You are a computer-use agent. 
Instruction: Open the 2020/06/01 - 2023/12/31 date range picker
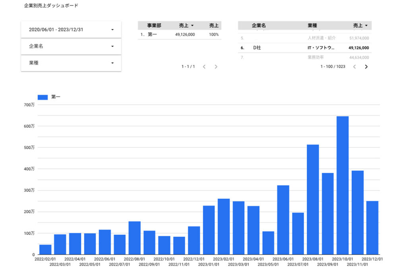point(71,30)
